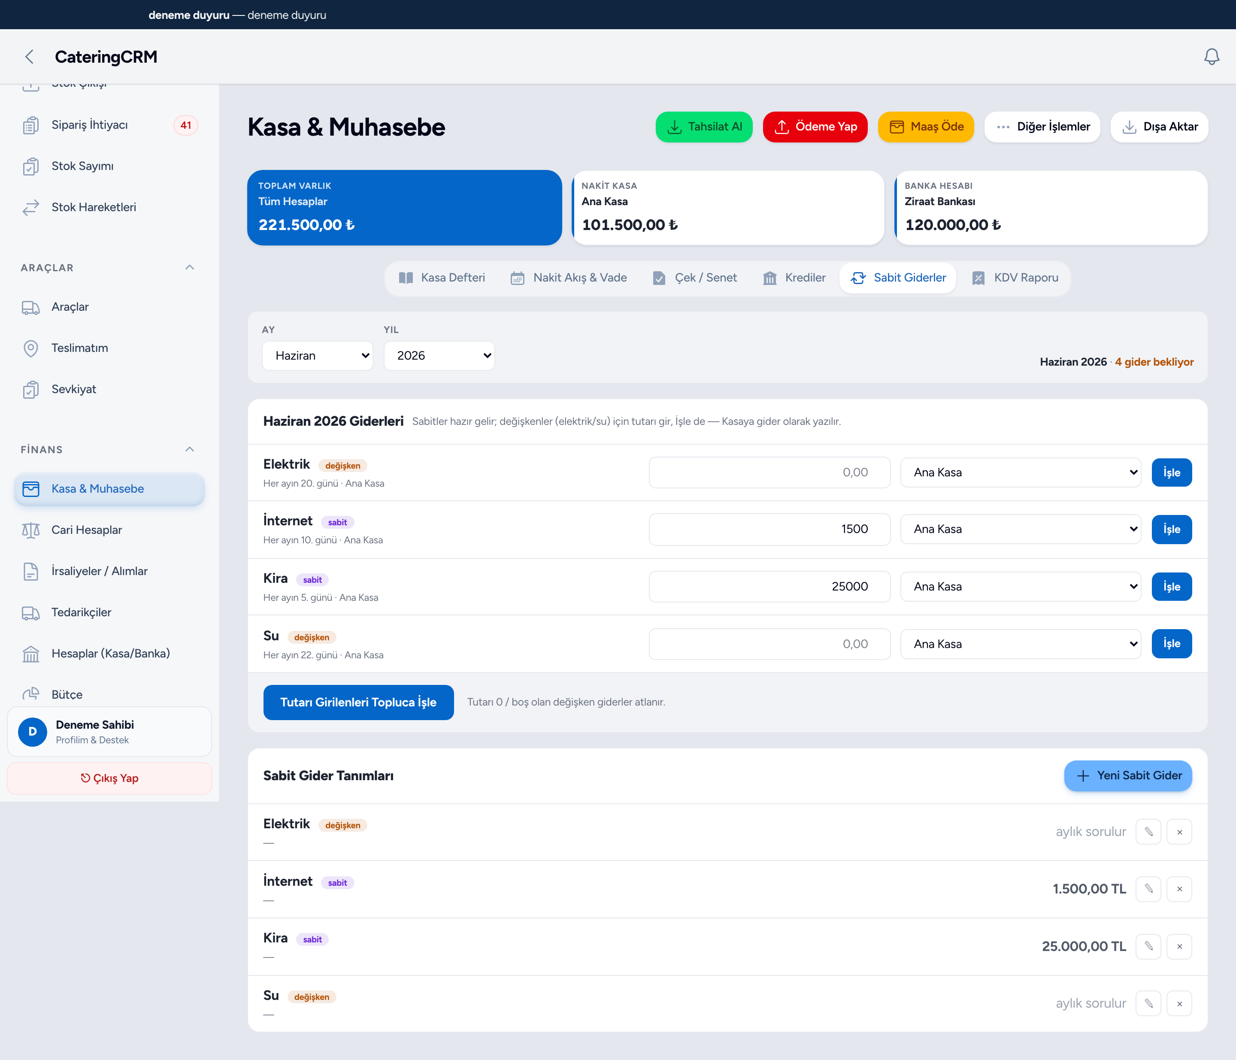Image resolution: width=1236 pixels, height=1060 pixels.
Task: Open the Elektrik account dropdown Ana Kasa
Action: pyautogui.click(x=1021, y=472)
